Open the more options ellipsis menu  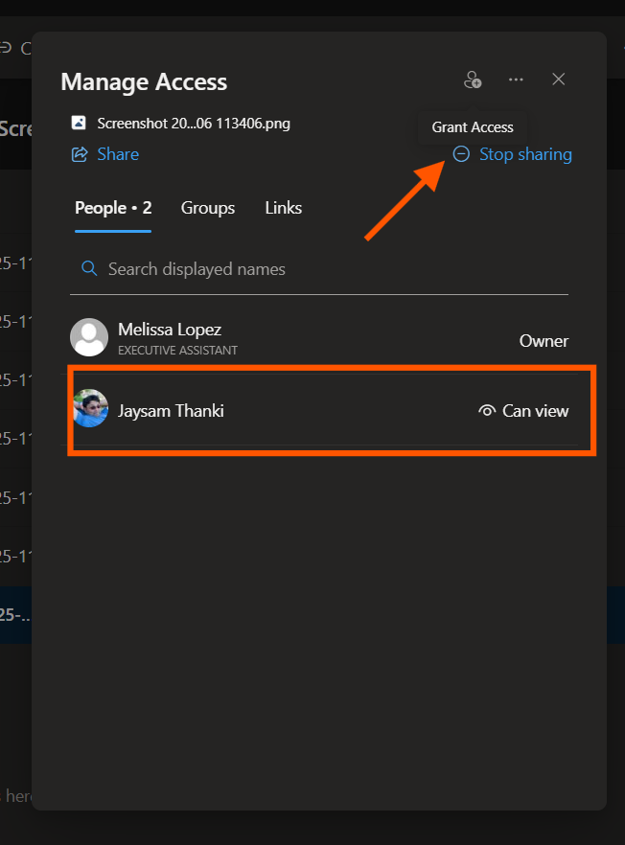(516, 80)
